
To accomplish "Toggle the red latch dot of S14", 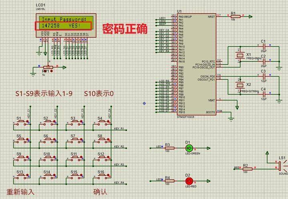I will pos(54,175).
